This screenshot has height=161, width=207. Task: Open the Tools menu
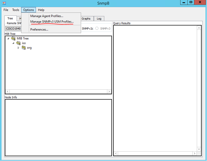[16, 10]
